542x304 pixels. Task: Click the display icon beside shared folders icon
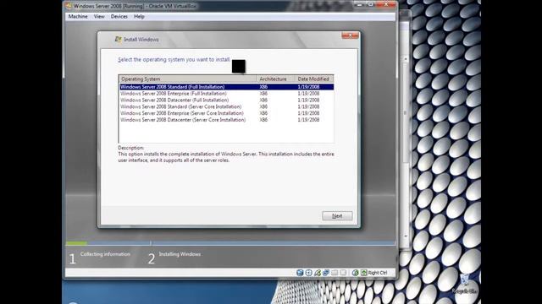pos(343,273)
